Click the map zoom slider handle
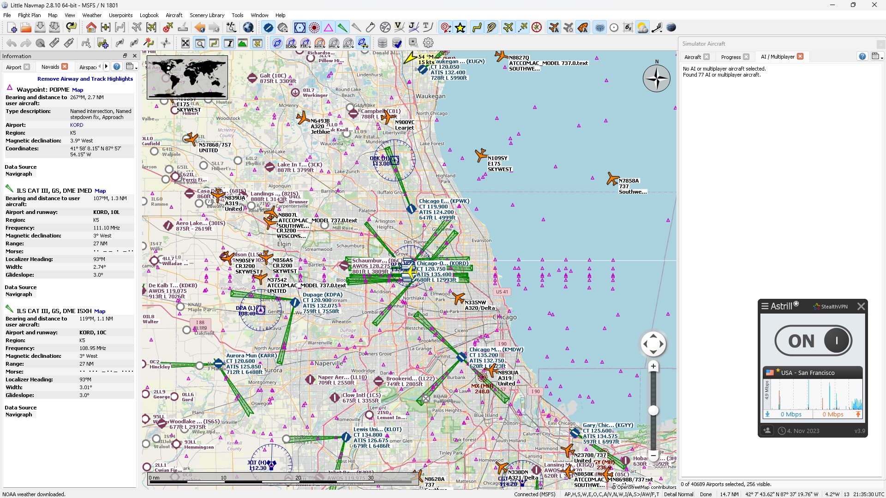Viewport: 886px width, 498px height. coord(653,410)
